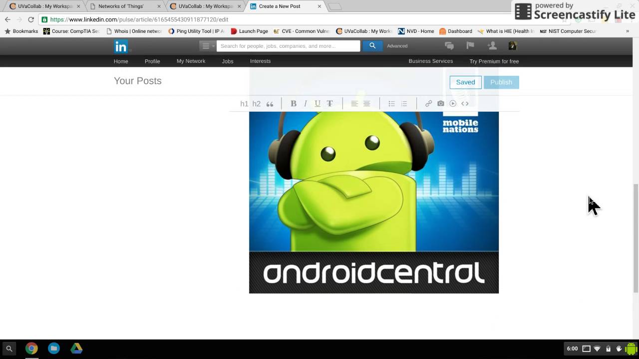Insert a numbered list

coord(404,104)
